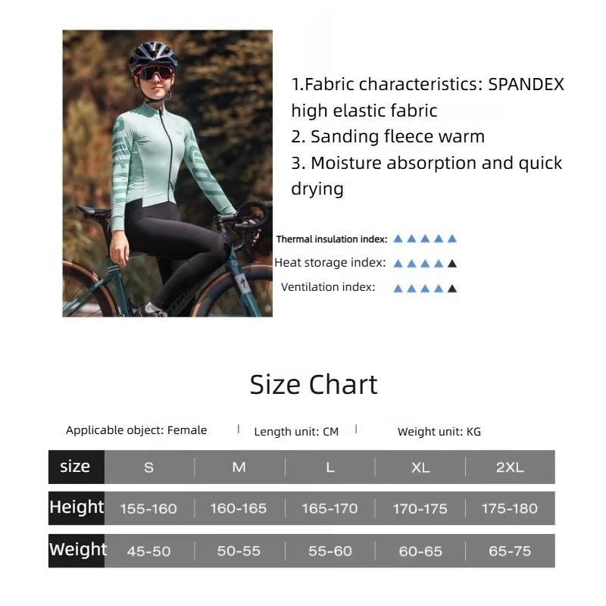Click the first blue Ventilation index triangle
This screenshot has height=606, width=606.
tap(398, 289)
